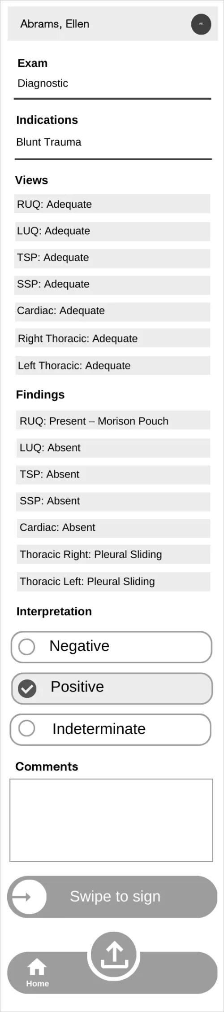
Task: Tap the arrow handle on Swipe to sign
Action: [x=27, y=897]
